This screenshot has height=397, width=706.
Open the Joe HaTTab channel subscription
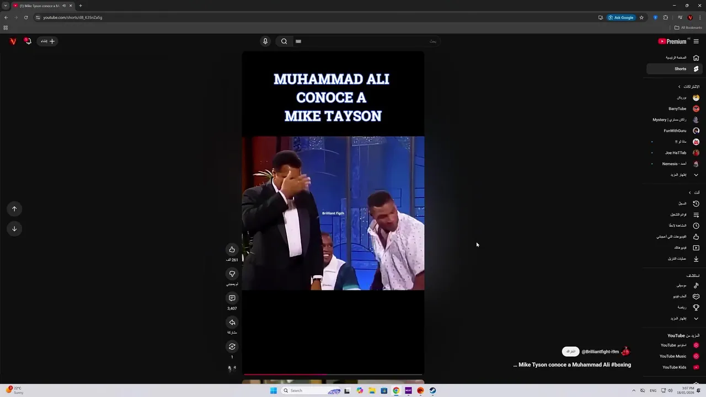tap(674, 153)
